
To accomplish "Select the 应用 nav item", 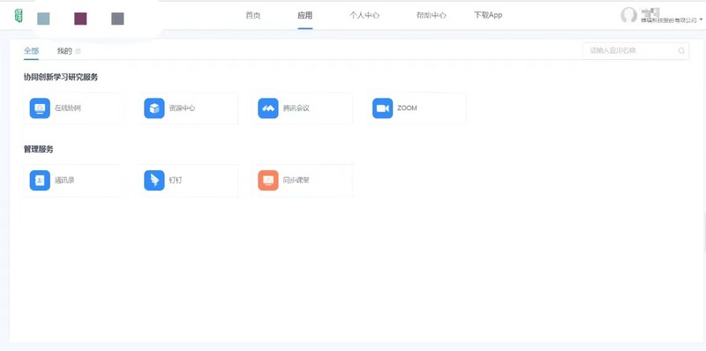I will (304, 15).
